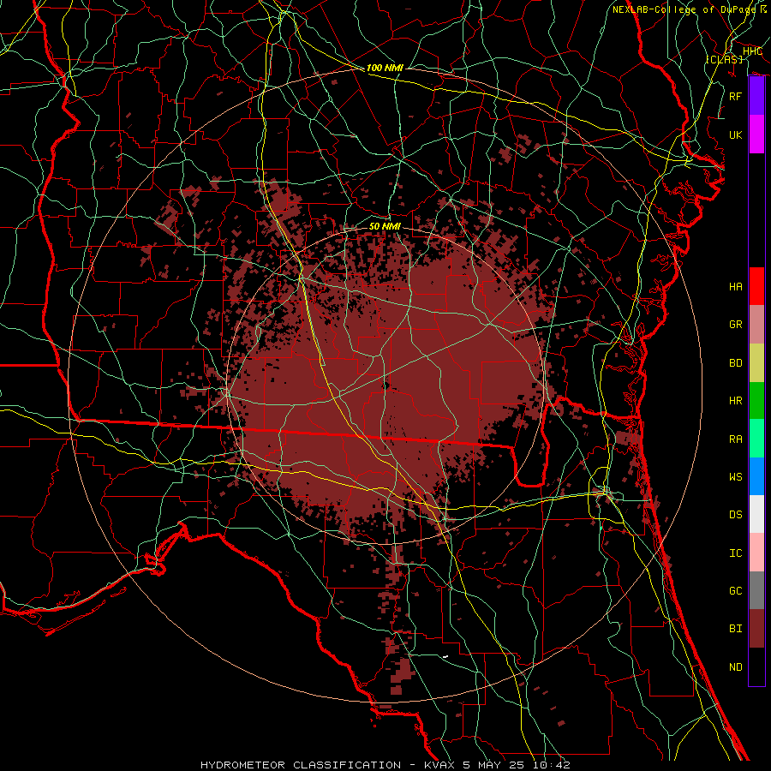Click the 100 NMI range ring label
Viewport: 771px width, 771px height.
coord(385,68)
